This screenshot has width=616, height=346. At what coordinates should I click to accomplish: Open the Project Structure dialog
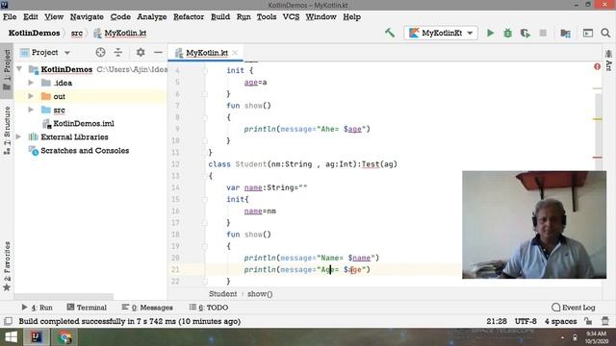coord(565,33)
